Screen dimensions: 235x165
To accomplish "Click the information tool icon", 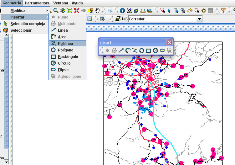I will pyautogui.click(x=122, y=10).
